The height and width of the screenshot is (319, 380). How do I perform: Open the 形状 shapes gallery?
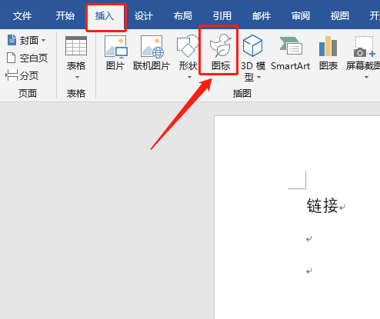(188, 53)
